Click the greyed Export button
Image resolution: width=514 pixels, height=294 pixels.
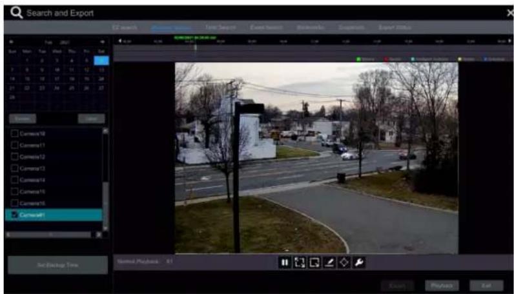(x=398, y=286)
